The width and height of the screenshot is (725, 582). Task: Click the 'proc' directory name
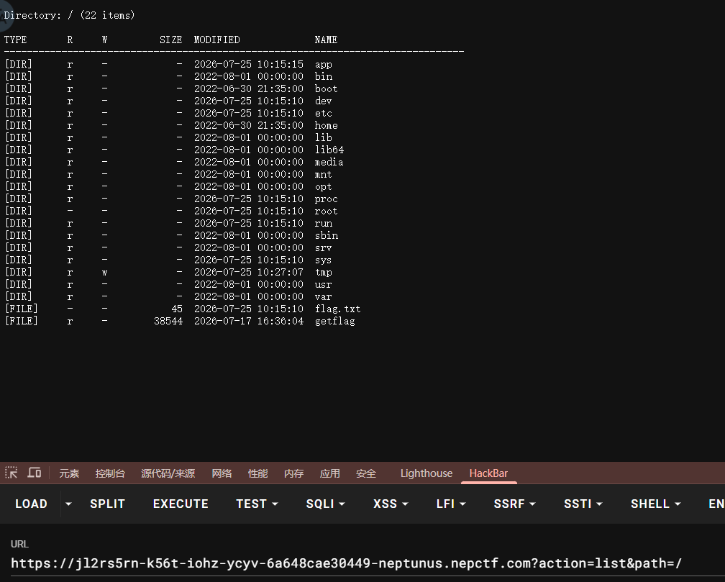tap(326, 199)
